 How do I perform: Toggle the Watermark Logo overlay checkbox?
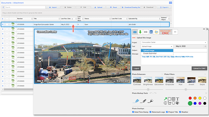150,112
